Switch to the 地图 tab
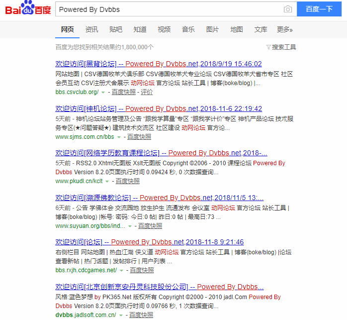347x320 pixels. pyautogui.click(x=237, y=29)
